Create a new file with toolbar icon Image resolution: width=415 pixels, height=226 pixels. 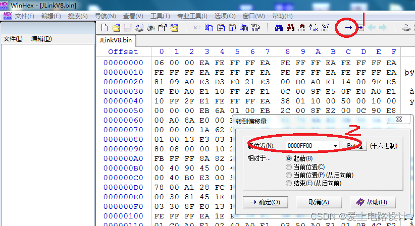(105, 27)
